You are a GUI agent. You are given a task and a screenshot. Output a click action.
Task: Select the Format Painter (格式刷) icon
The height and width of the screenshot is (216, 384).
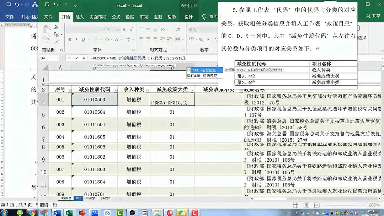[x=56, y=41]
